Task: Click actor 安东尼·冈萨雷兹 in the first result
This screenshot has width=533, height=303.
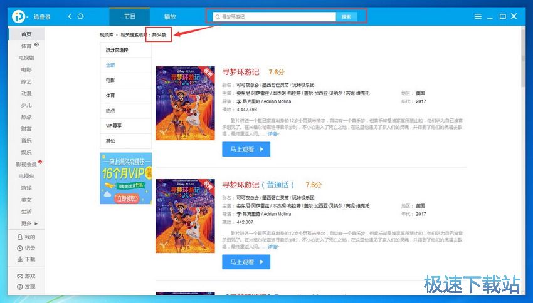Action: [x=253, y=93]
